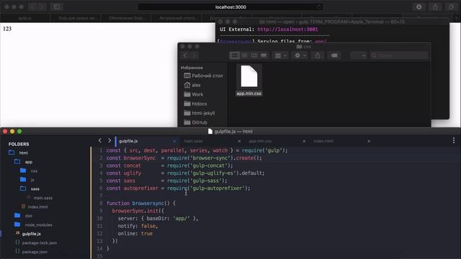
Task: Jump forward in Sublime Text history
Action: (109, 141)
